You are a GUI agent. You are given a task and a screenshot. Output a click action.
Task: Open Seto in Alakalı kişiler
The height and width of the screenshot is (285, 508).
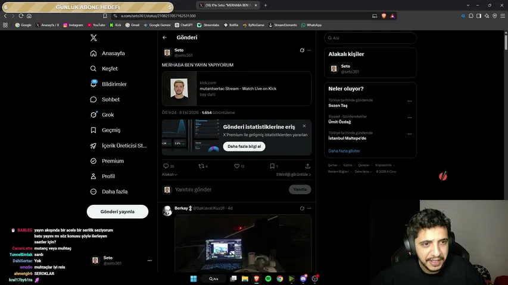[x=370, y=69]
